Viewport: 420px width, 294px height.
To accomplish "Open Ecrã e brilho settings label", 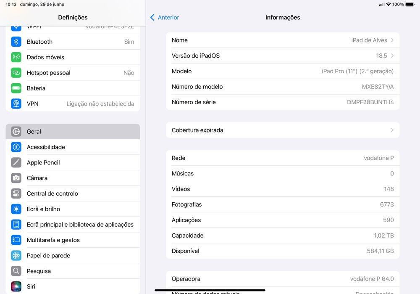I will (x=43, y=209).
